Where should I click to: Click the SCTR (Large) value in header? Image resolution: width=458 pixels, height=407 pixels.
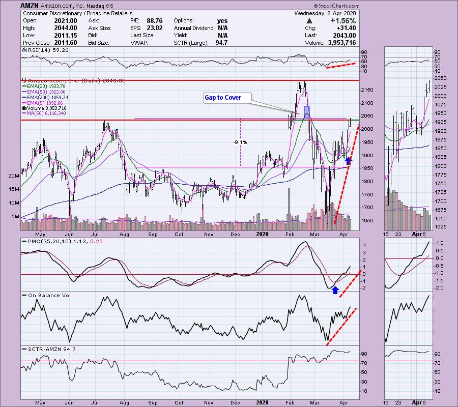click(222, 43)
